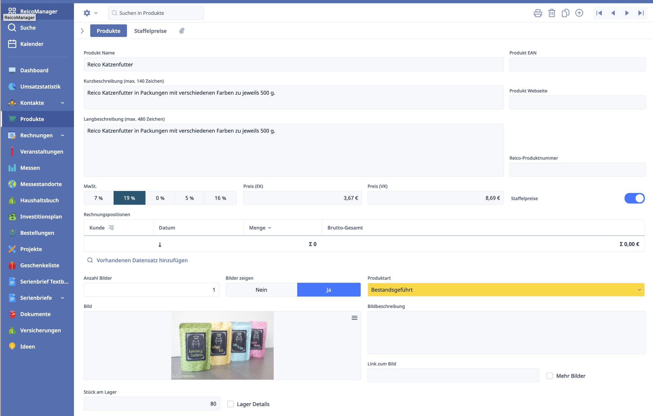Open the Kunde column filter menu
This screenshot has width=653, height=416.
pyautogui.click(x=111, y=228)
